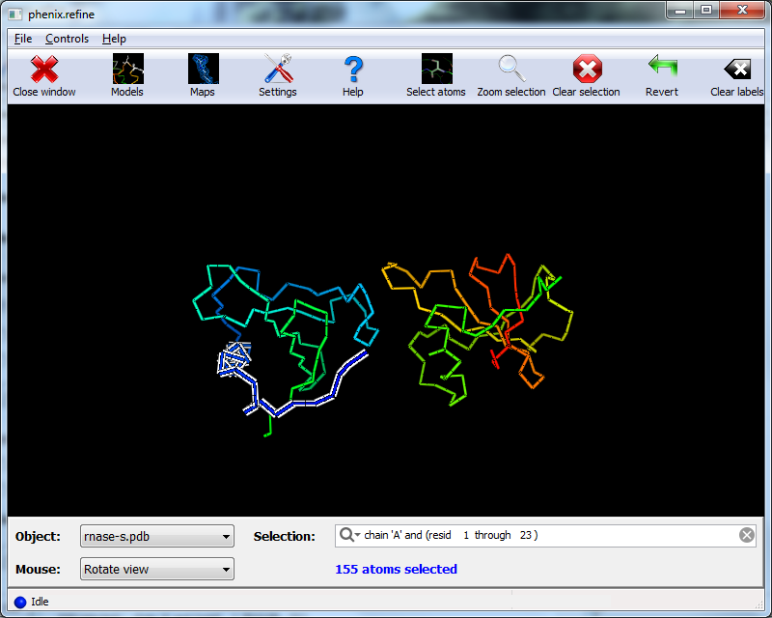The image size is (772, 618).
Task: Open the Mouse mode dropdown
Action: click(x=156, y=569)
